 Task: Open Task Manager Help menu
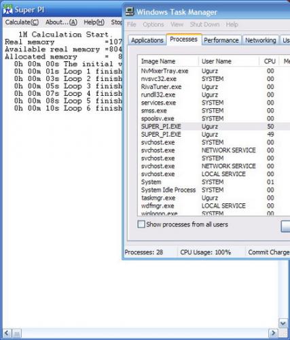(232, 24)
